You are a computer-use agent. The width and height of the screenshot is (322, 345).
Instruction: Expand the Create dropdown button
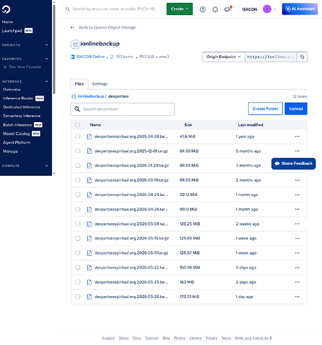[x=180, y=9]
